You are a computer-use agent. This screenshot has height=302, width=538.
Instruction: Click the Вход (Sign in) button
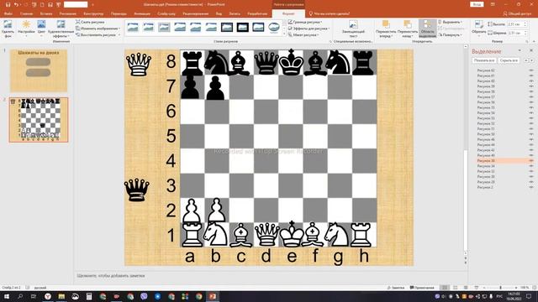coord(477,4)
